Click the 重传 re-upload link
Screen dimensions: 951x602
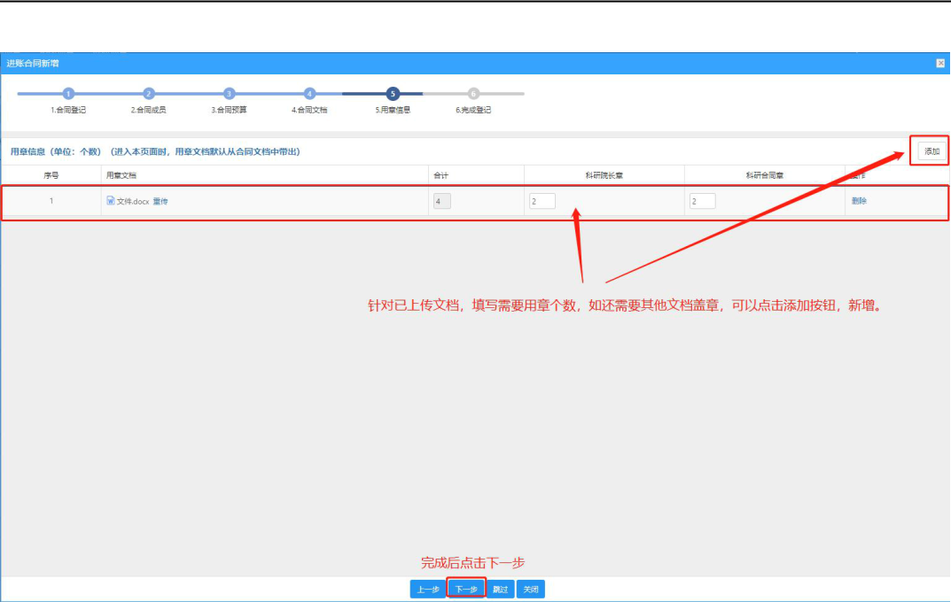coord(160,201)
